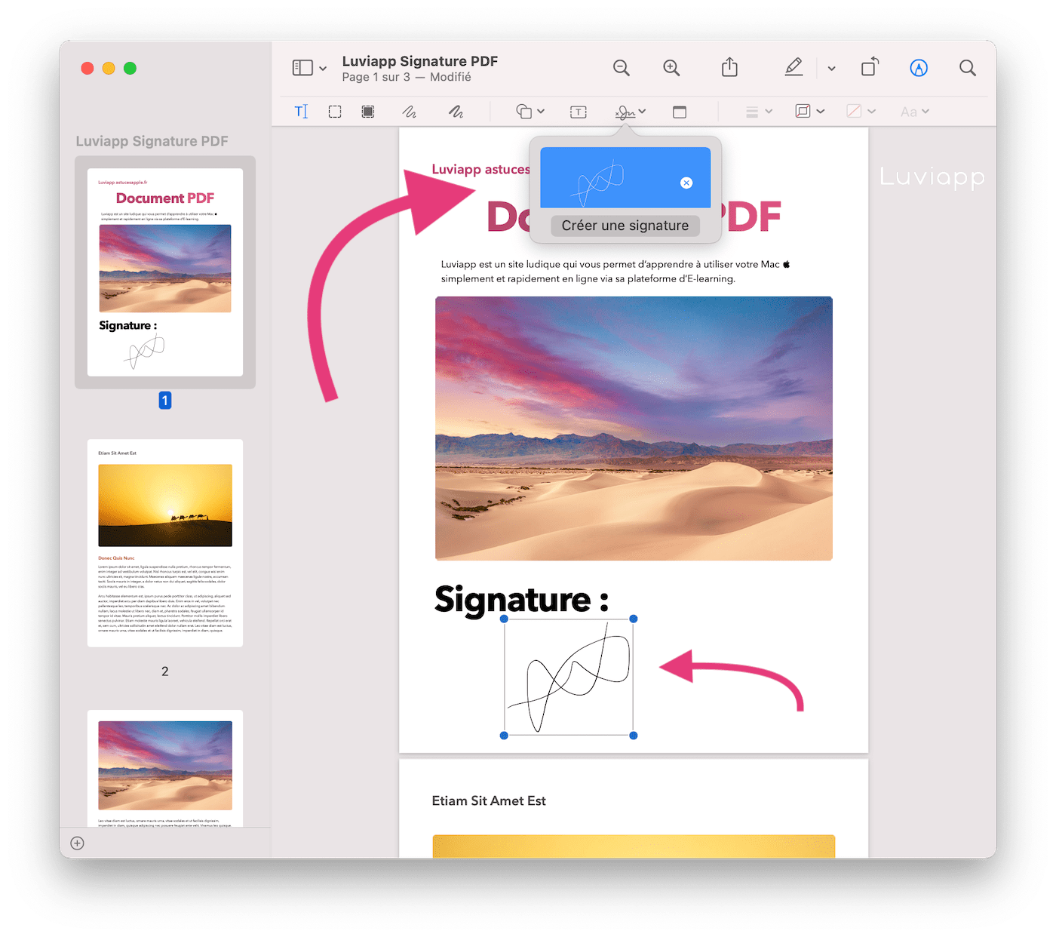The width and height of the screenshot is (1056, 937).
Task: Delete the saved signature with the X
Action: click(686, 182)
